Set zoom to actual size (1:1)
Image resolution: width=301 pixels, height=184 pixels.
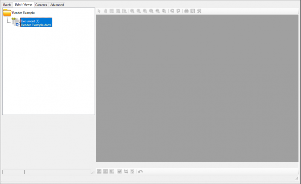(x=145, y=11)
